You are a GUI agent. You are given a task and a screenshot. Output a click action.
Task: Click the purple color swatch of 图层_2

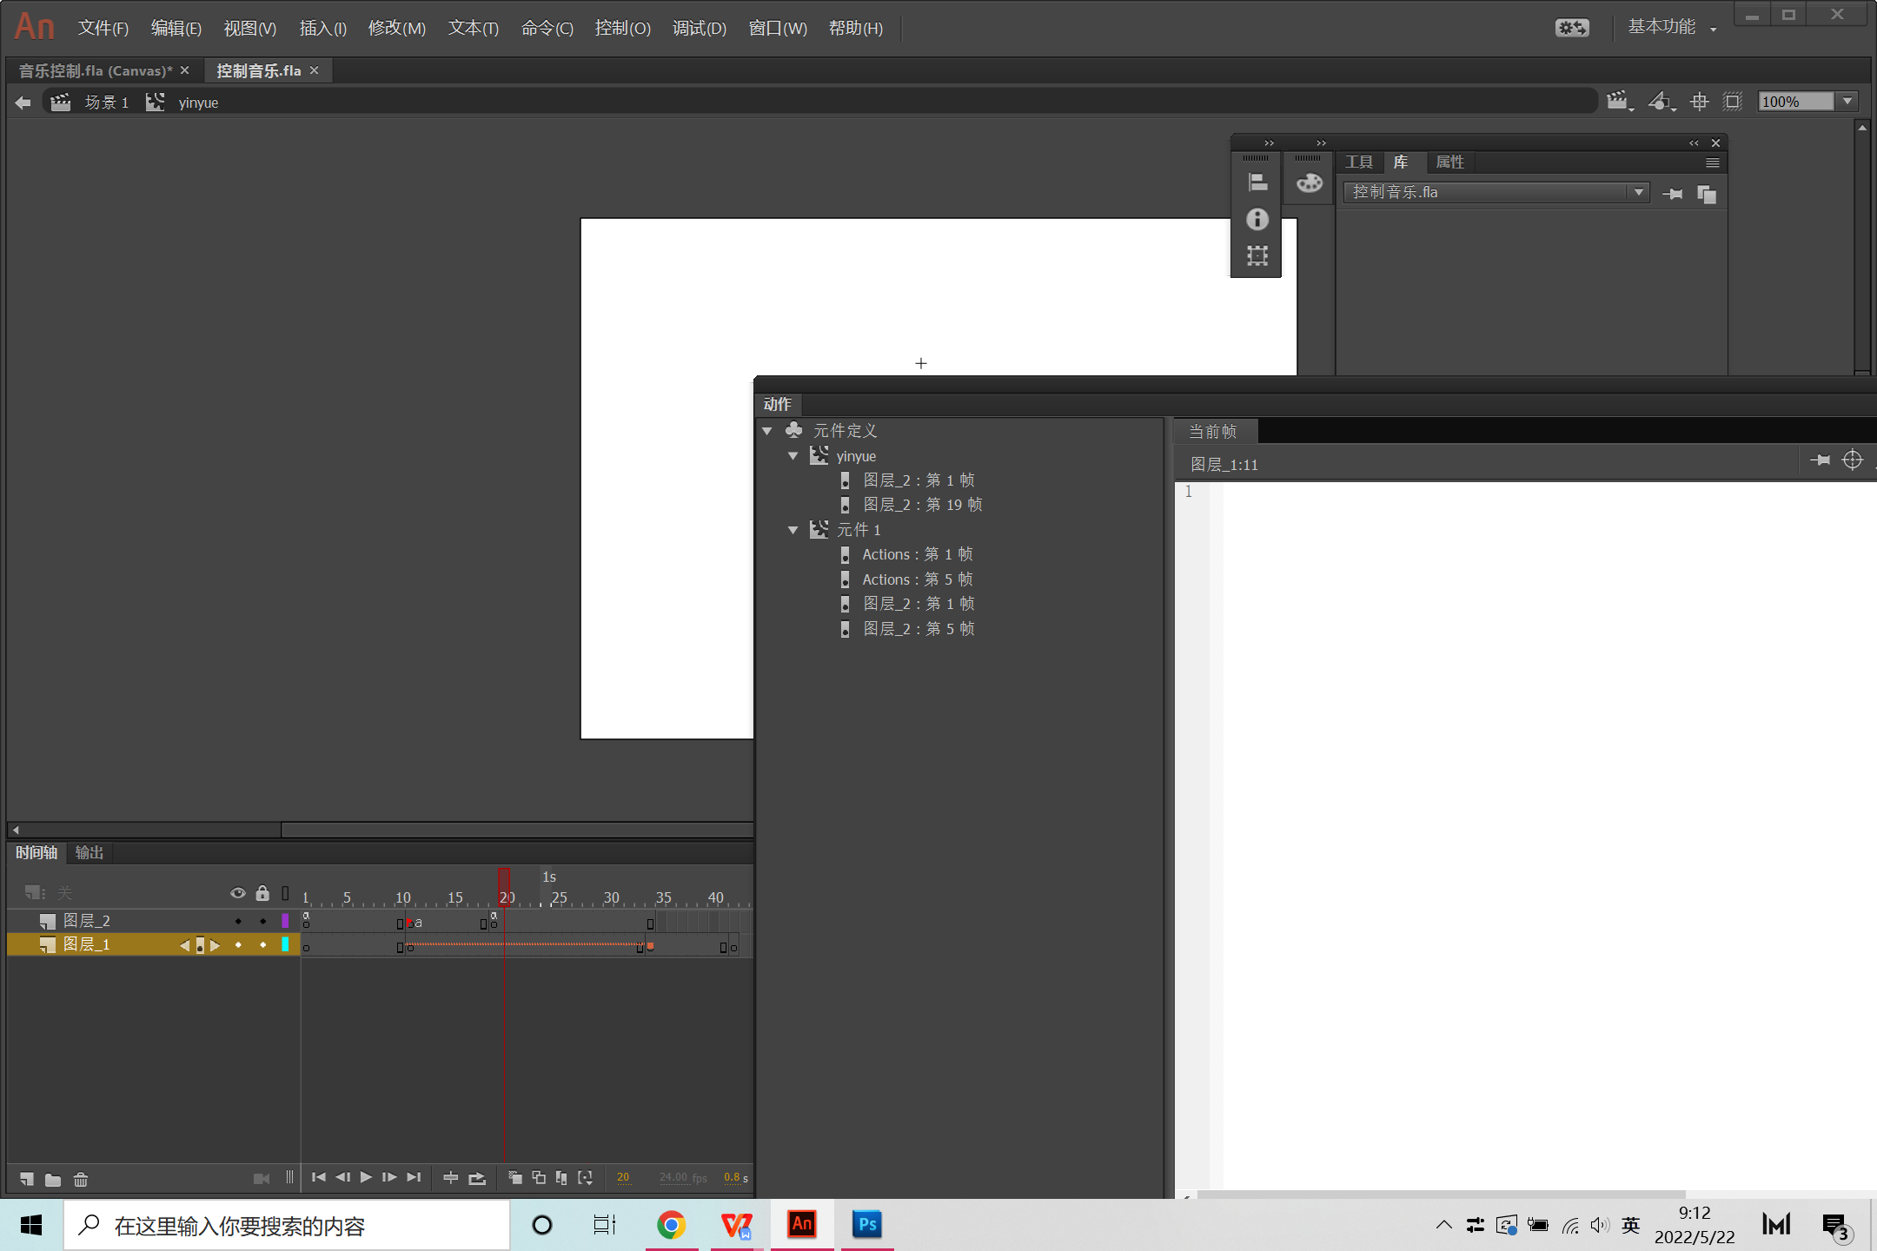[x=285, y=921]
